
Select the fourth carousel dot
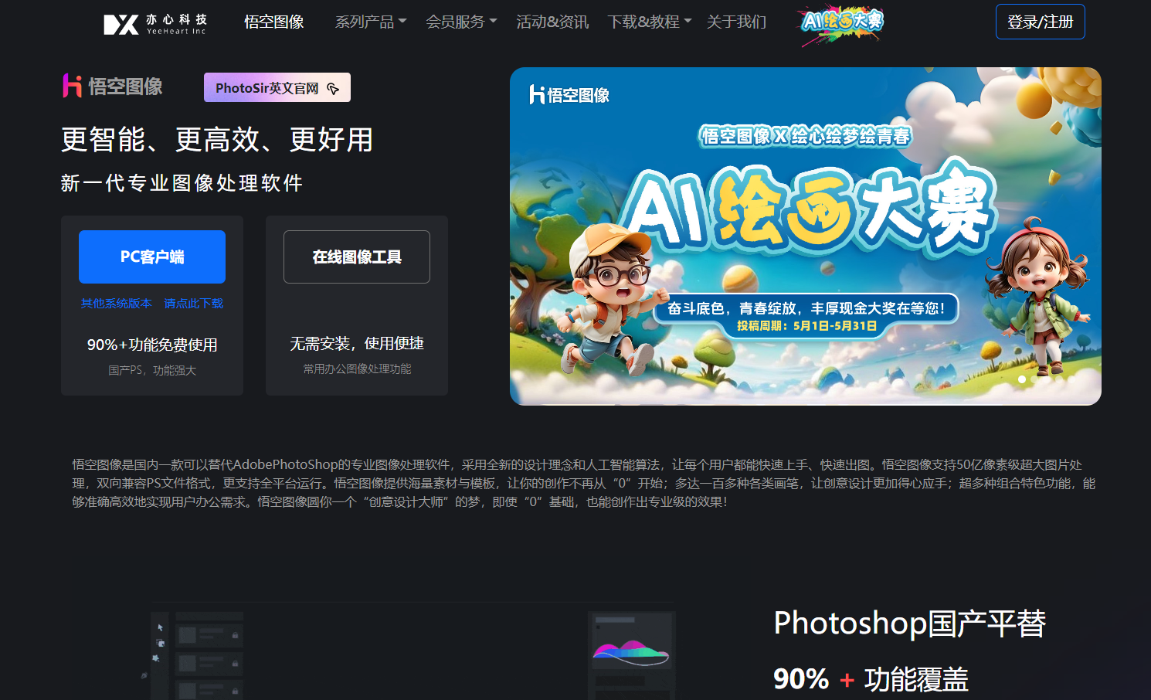coord(1059,379)
